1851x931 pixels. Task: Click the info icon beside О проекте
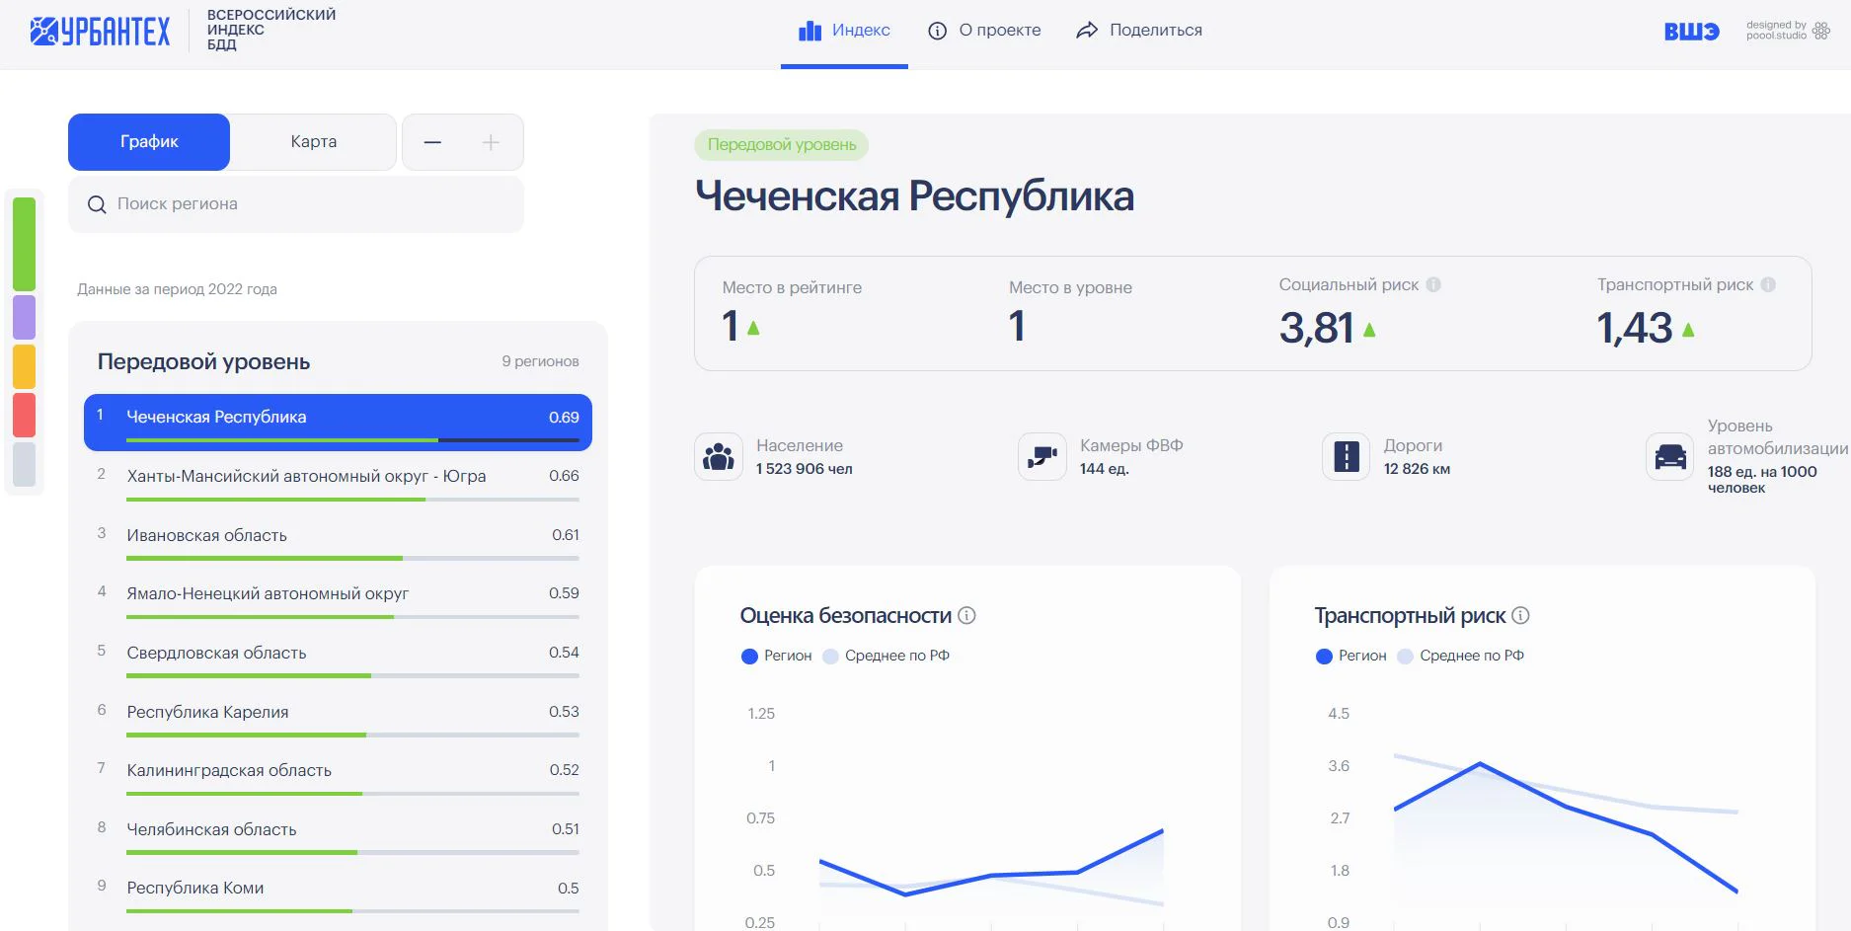click(x=938, y=31)
